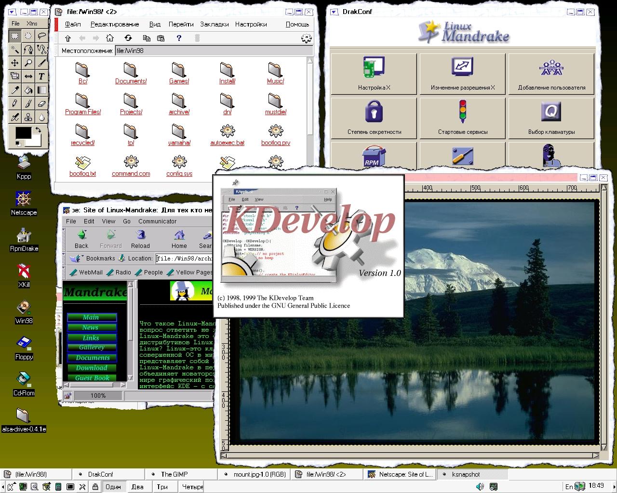Click the Home icon in Netscape toolbar

179,239
